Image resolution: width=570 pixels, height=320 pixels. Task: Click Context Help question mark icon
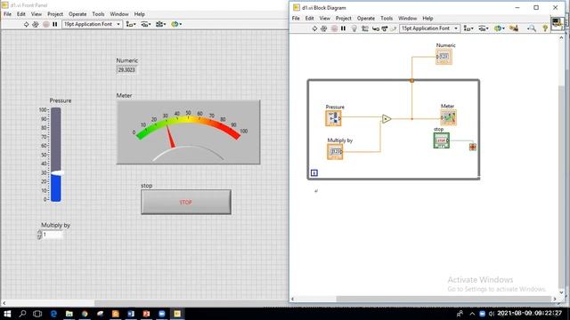tap(545, 28)
